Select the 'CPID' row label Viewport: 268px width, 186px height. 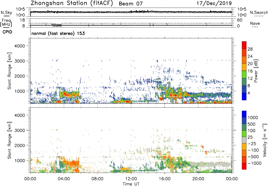[x=7, y=32]
